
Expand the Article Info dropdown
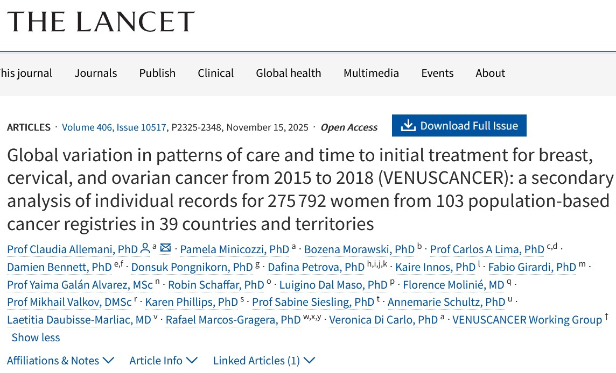pos(163,361)
